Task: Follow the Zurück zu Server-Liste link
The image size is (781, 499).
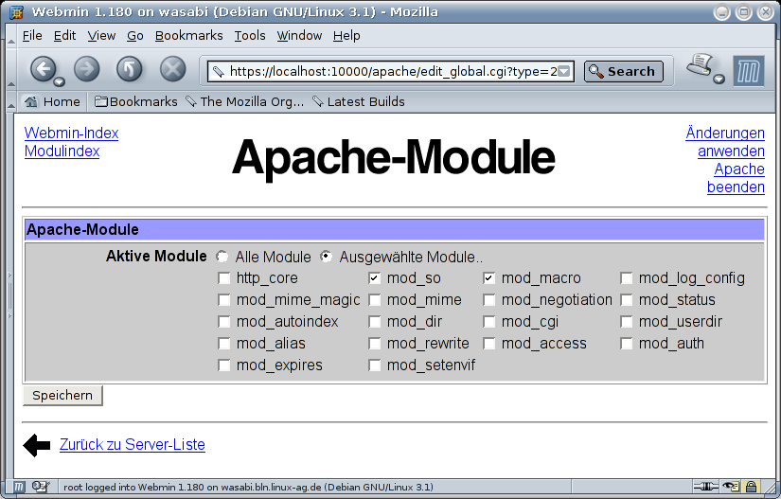Action: pos(133,444)
